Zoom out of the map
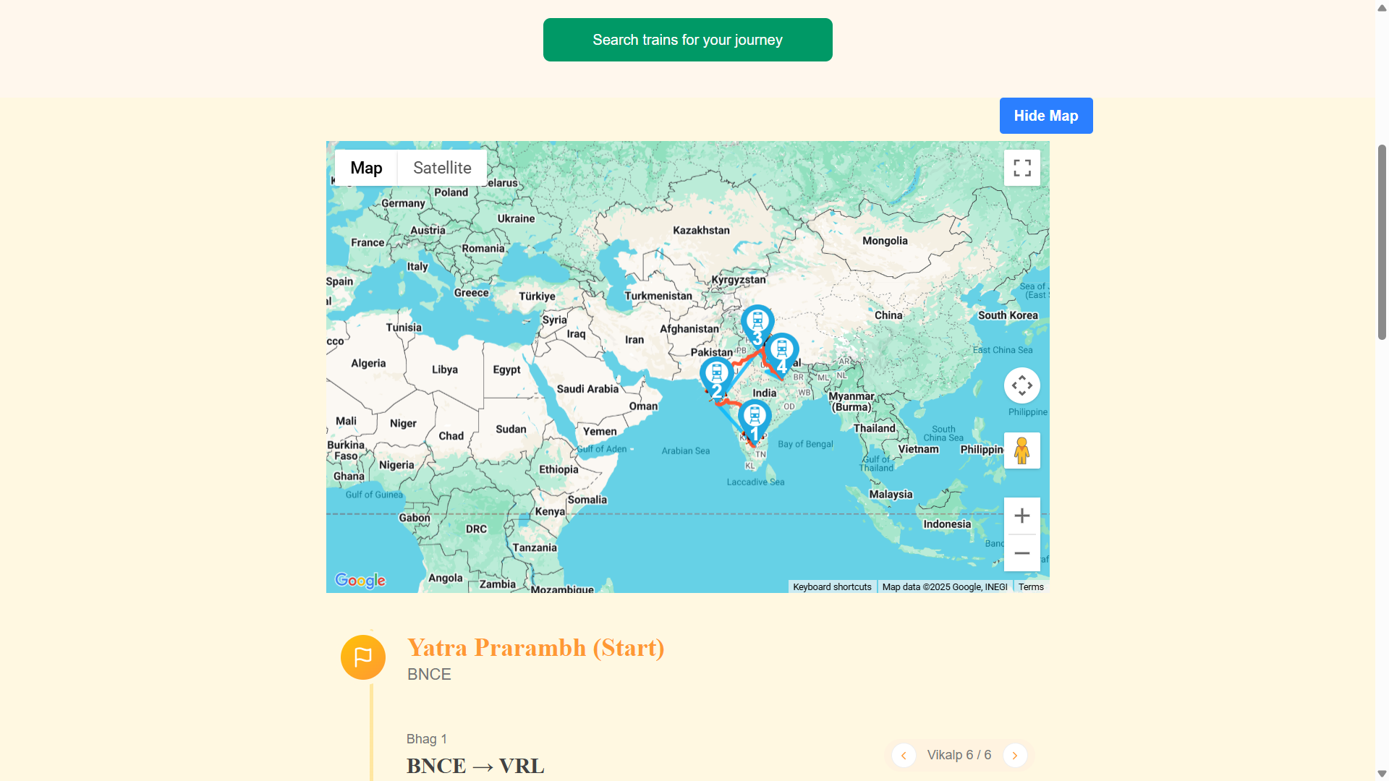 pos(1021,553)
